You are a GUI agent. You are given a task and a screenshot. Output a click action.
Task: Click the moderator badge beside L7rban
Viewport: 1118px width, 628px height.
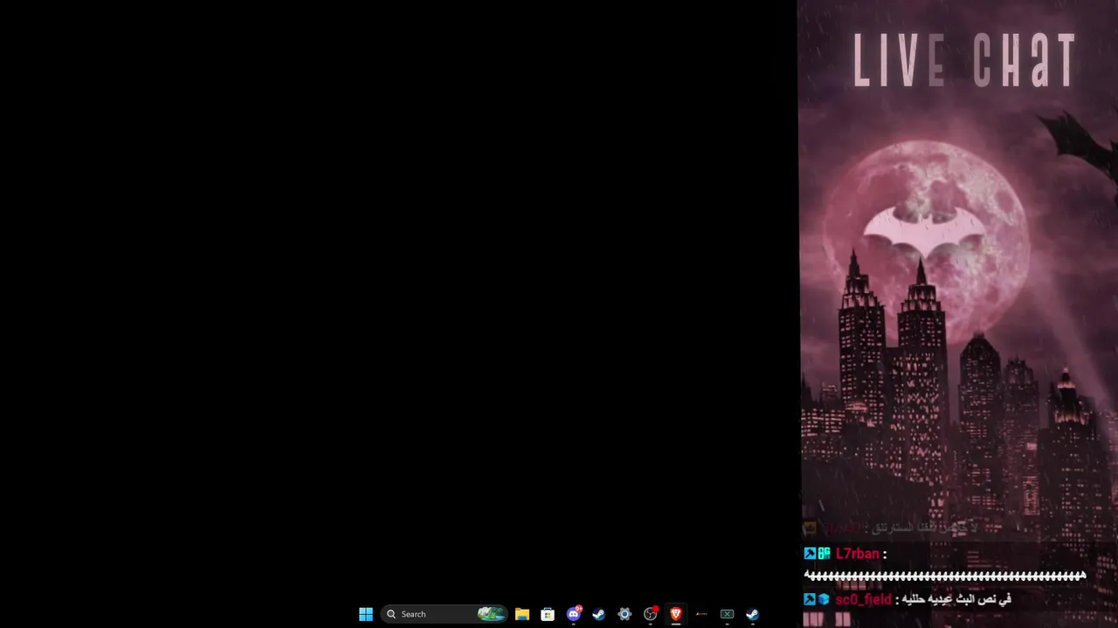coord(810,554)
